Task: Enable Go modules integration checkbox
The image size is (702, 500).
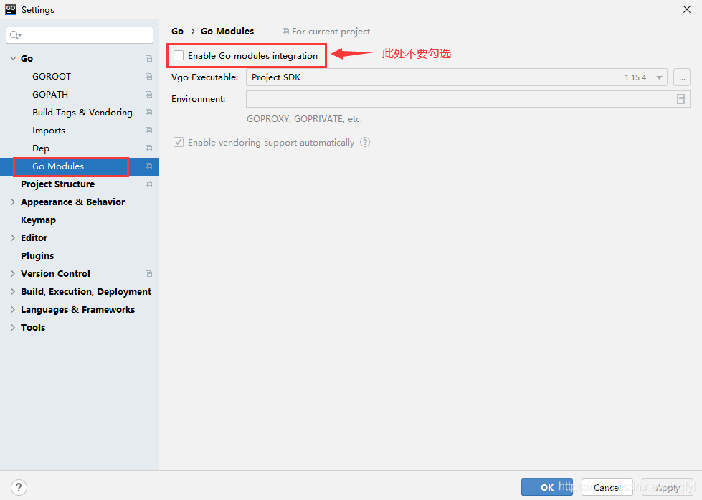Action: point(179,55)
